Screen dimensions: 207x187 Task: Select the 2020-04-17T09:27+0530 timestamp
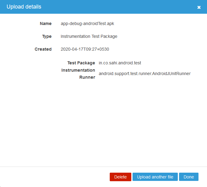pyautogui.click(x=85, y=49)
